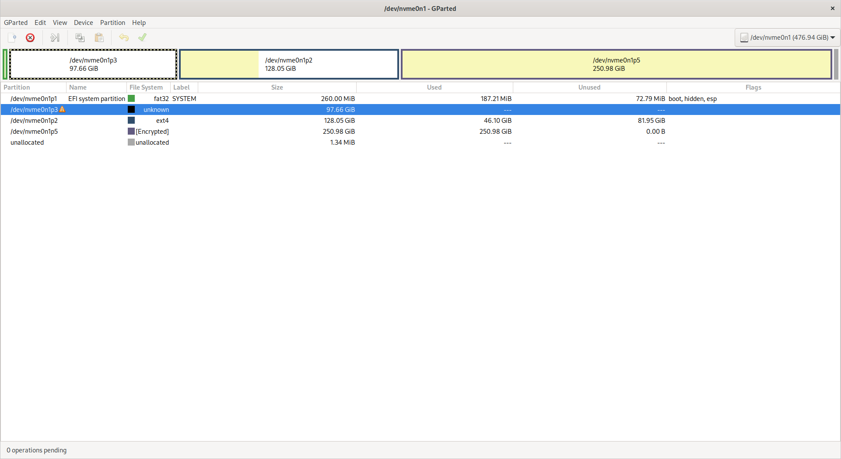Screen dimensions: 841x459
Task: Open the device selector /dev/nvme0n1 dropdown
Action: click(x=787, y=38)
